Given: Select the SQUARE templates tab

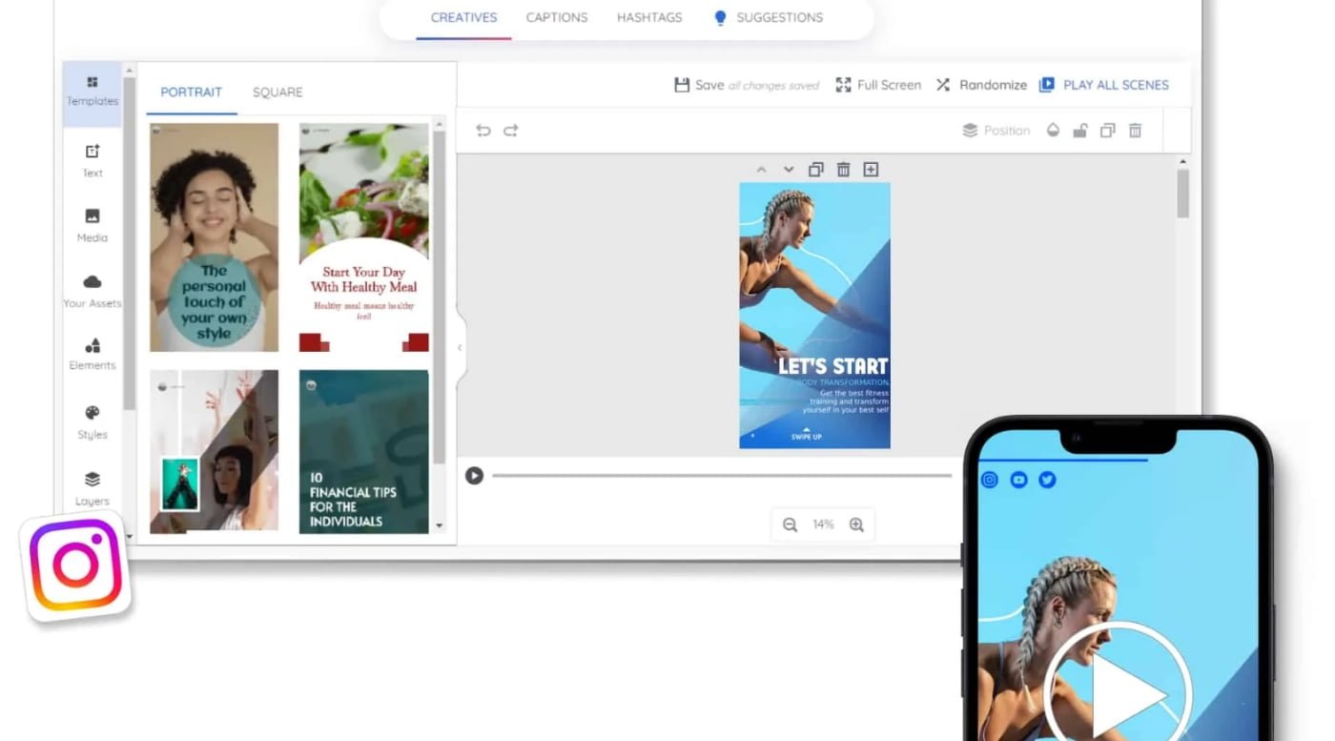Looking at the screenshot, I should point(277,93).
